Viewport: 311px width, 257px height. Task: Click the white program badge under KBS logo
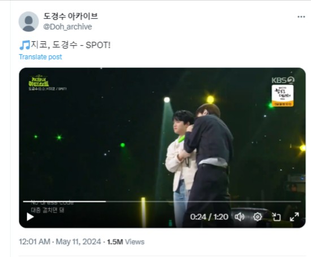(283, 96)
